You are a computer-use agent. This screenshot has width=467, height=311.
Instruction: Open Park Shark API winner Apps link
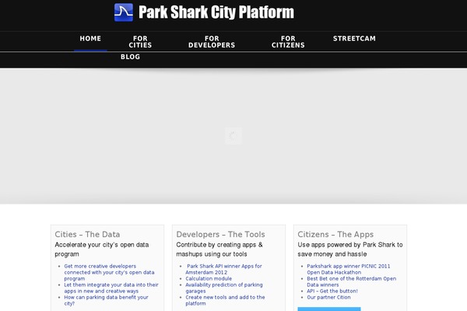pos(223,269)
